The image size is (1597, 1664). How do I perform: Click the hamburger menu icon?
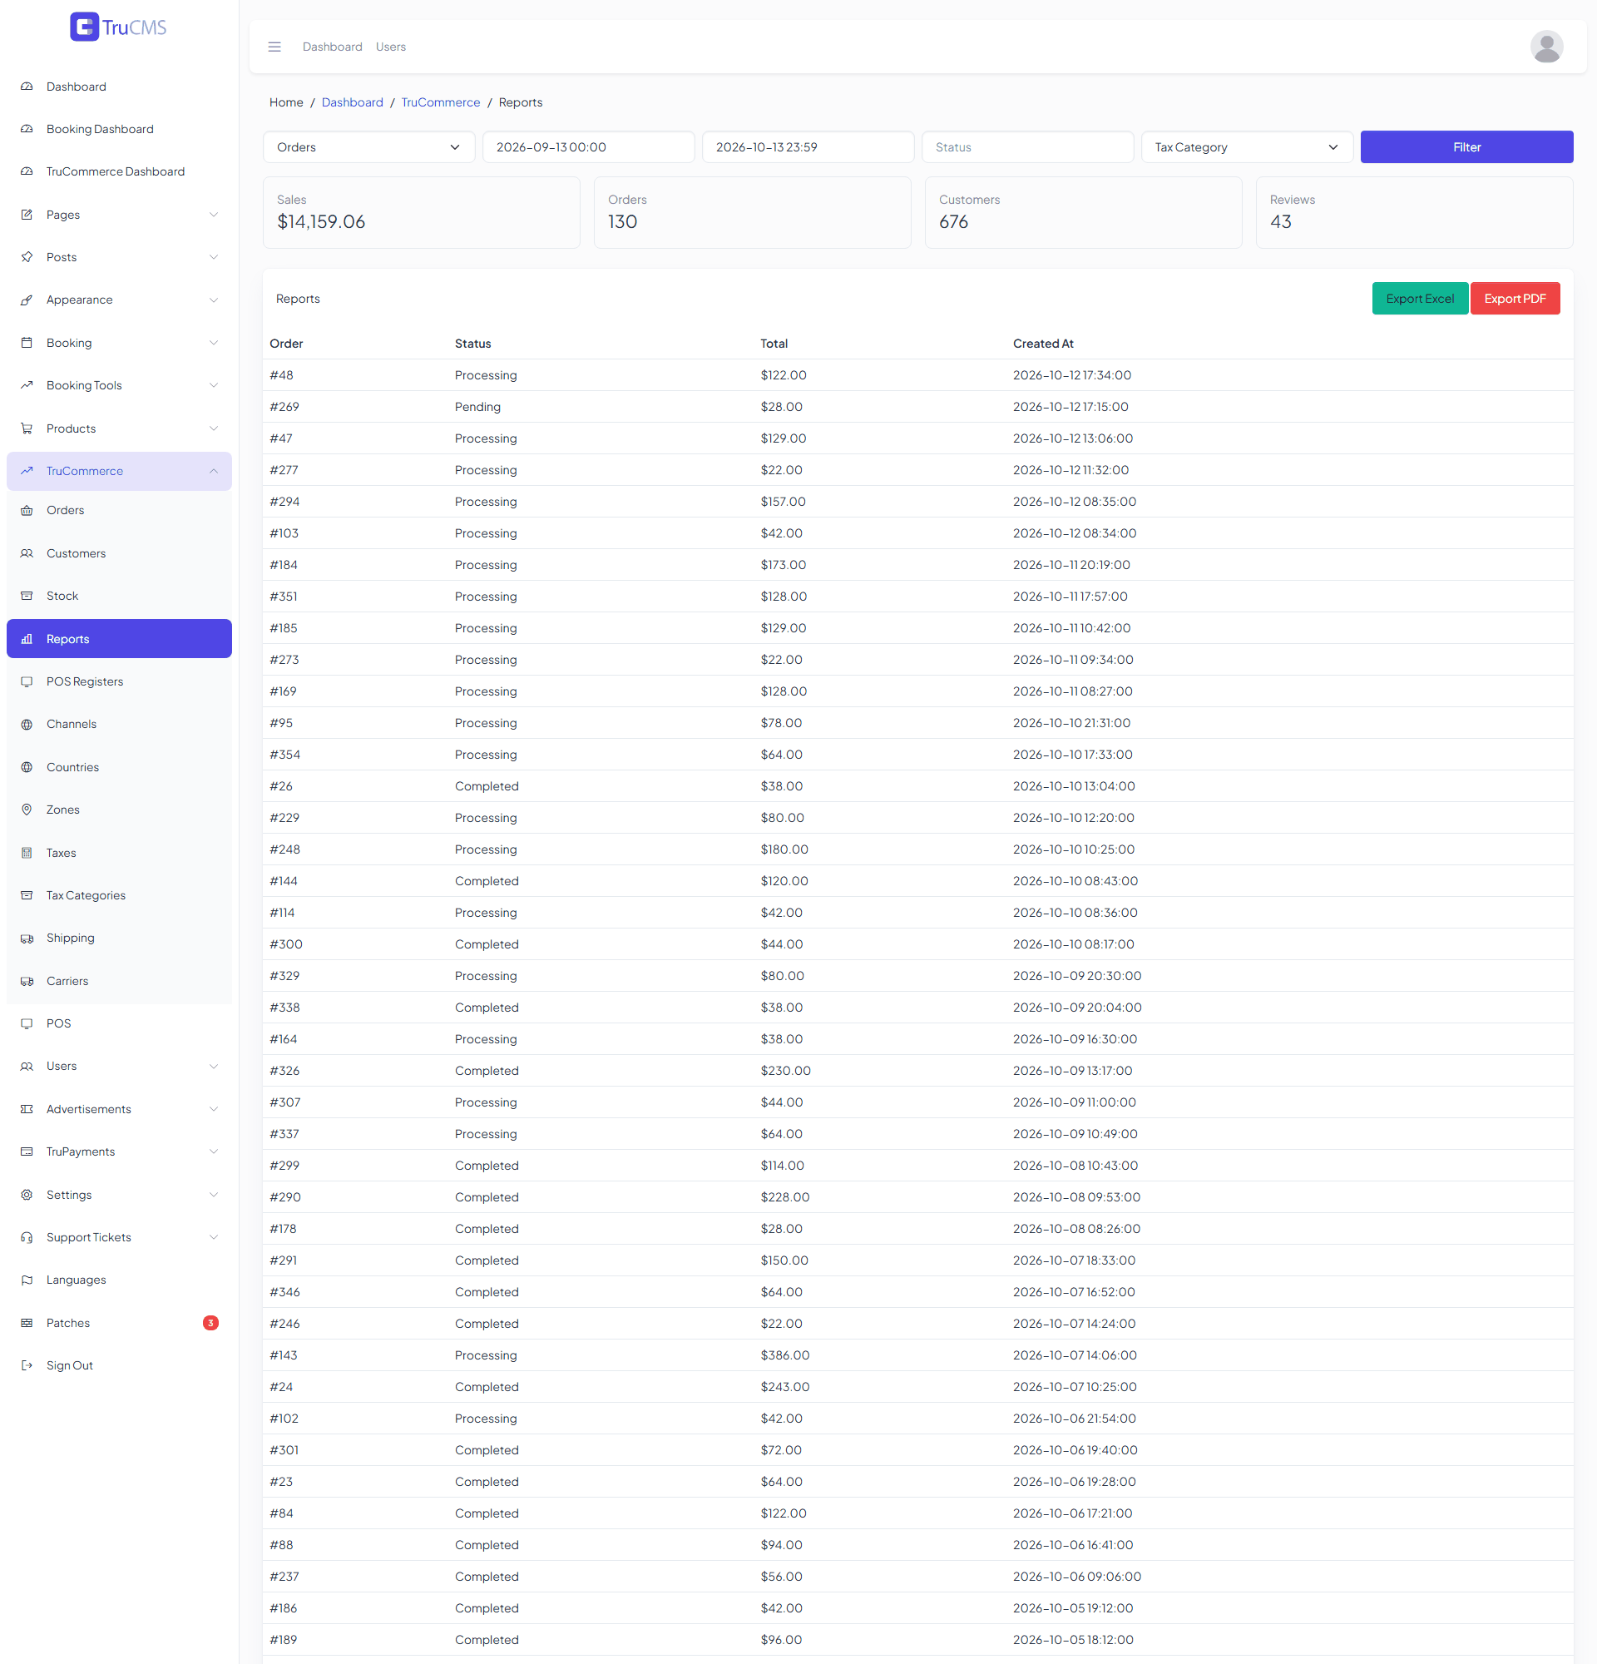click(274, 47)
